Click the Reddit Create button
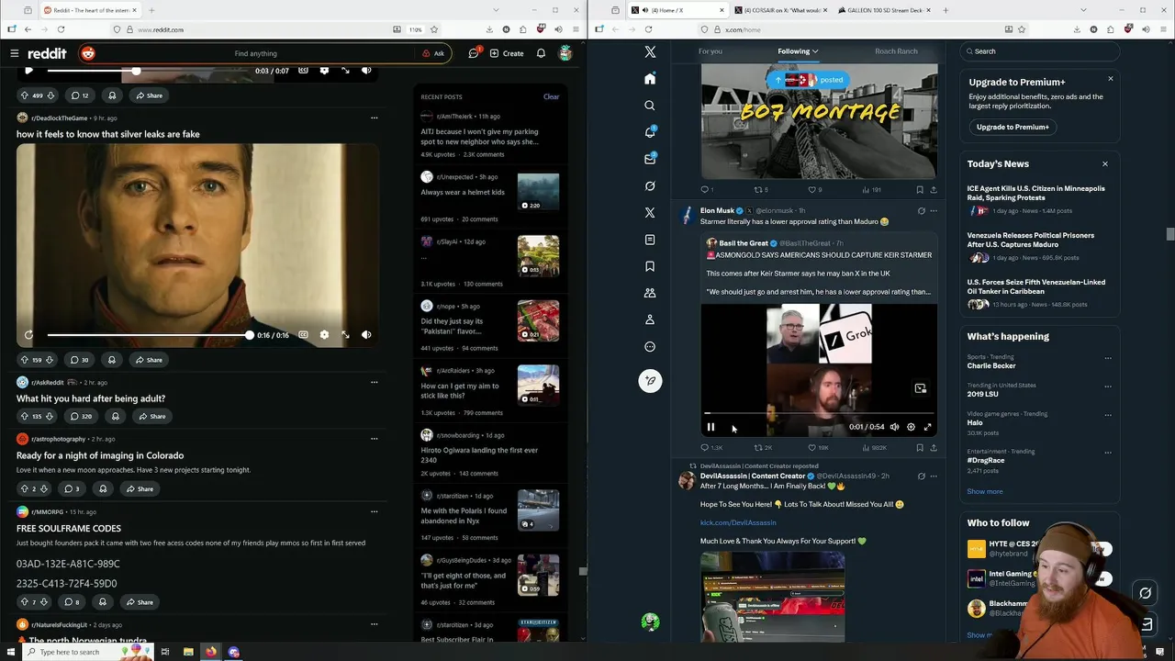1175x661 pixels. coord(507,53)
